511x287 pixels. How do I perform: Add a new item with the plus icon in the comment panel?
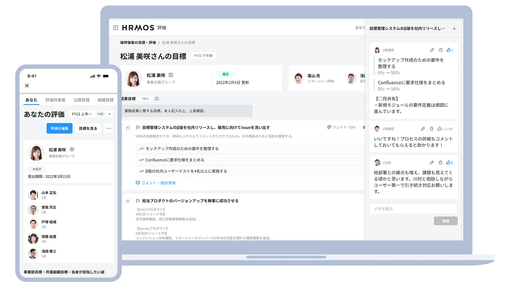click(x=454, y=29)
